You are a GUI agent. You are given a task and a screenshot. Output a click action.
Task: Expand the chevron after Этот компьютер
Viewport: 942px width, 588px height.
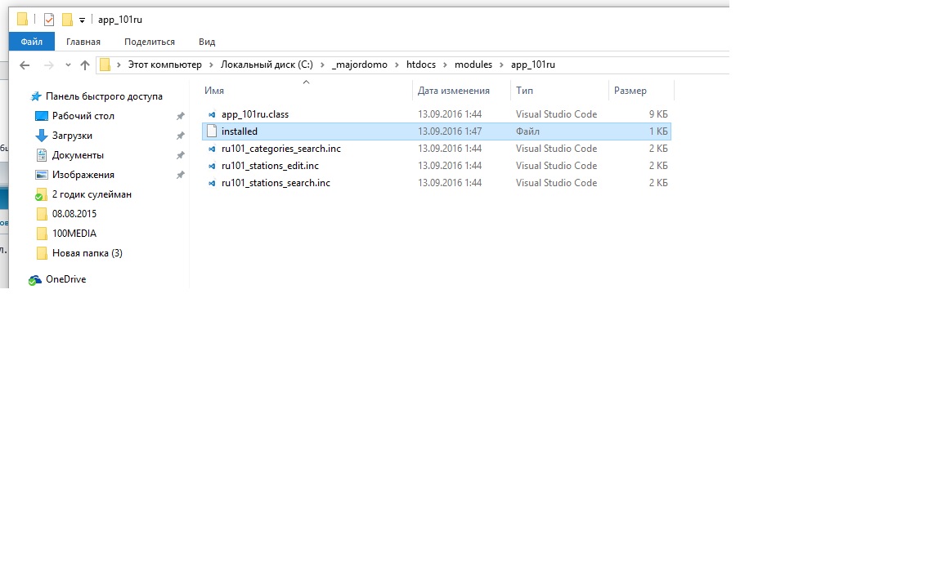coord(211,65)
